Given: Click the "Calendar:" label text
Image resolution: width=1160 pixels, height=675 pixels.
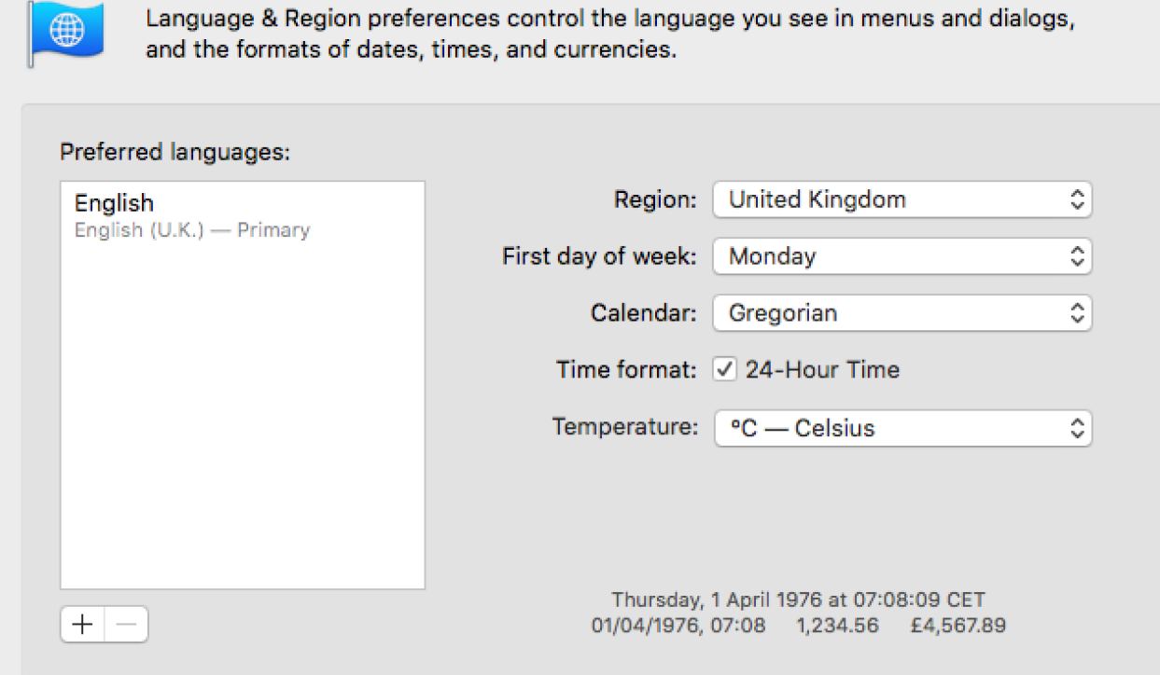Looking at the screenshot, I should (x=643, y=313).
